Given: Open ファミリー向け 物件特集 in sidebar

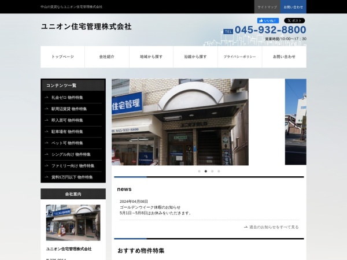Looking at the screenshot, I should [x=73, y=166].
